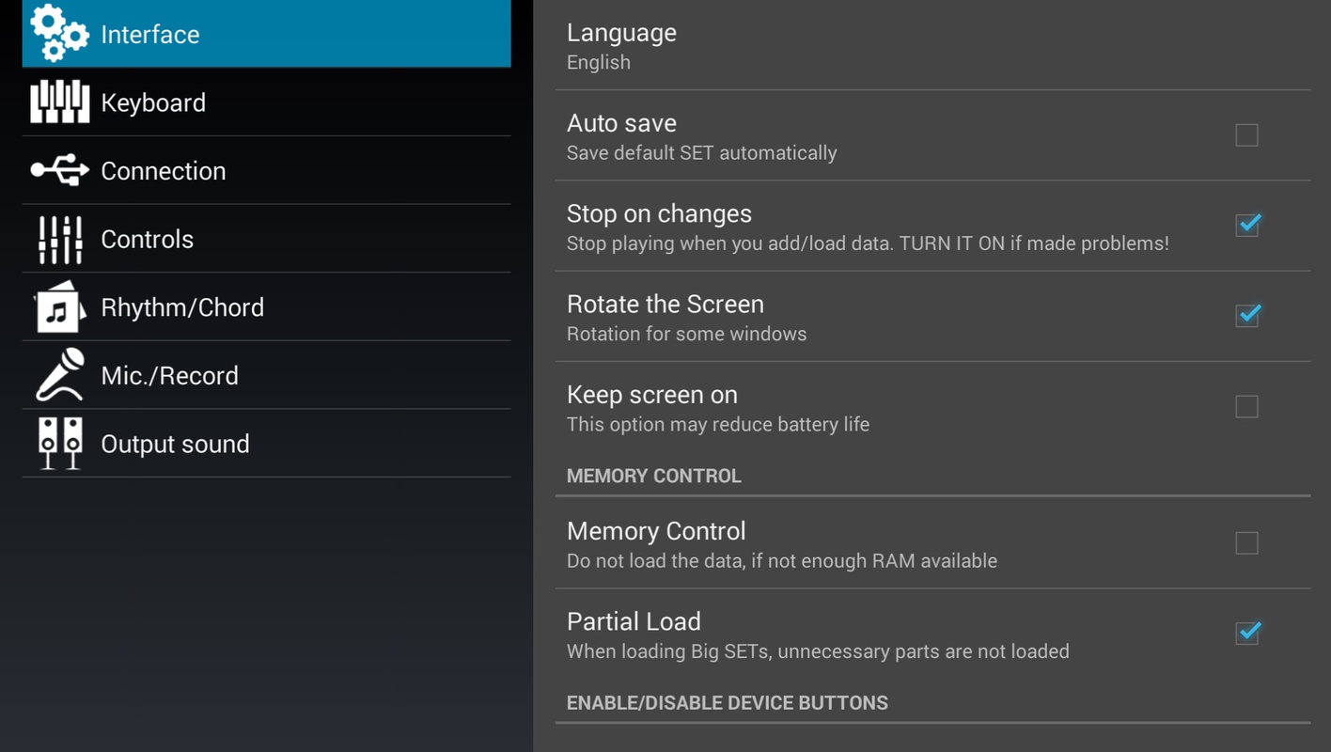
Task: Click the music note Rhythm/Chord icon
Action: click(x=59, y=307)
